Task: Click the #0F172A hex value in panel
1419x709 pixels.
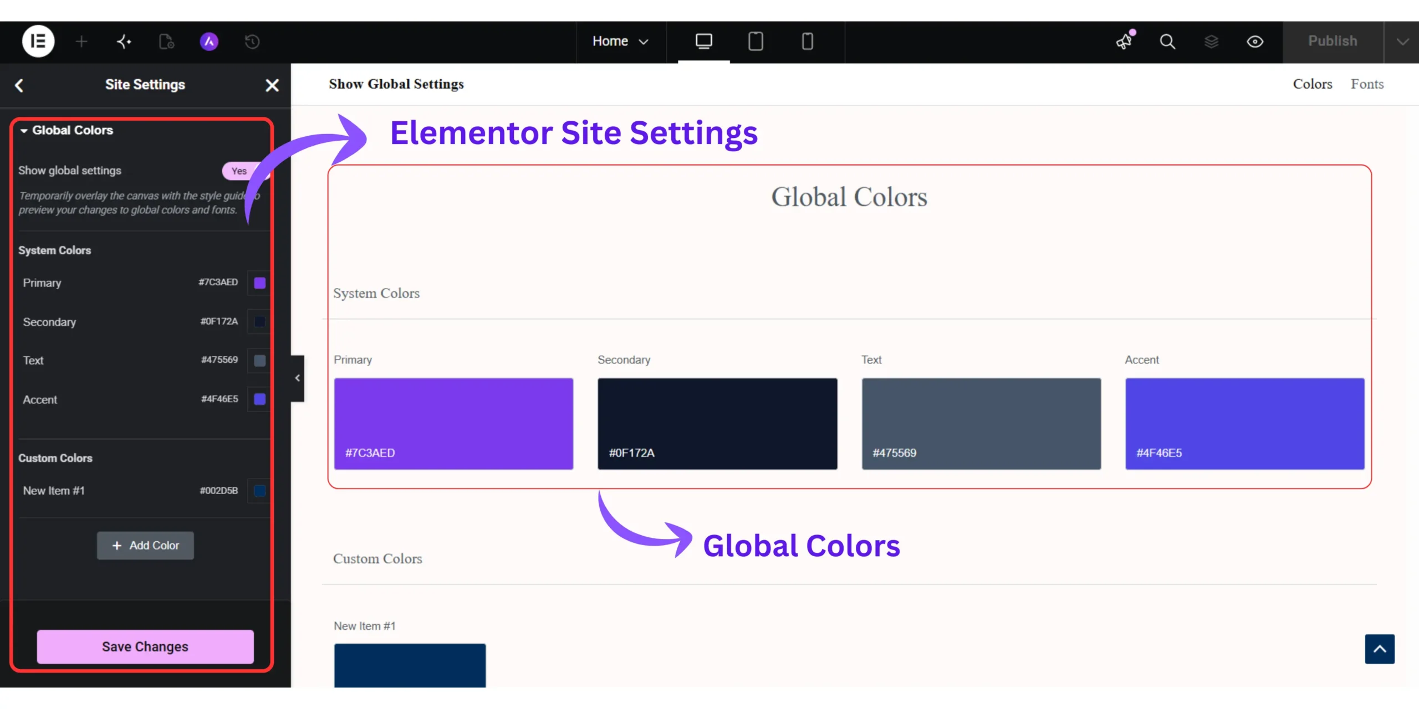Action: (x=219, y=321)
